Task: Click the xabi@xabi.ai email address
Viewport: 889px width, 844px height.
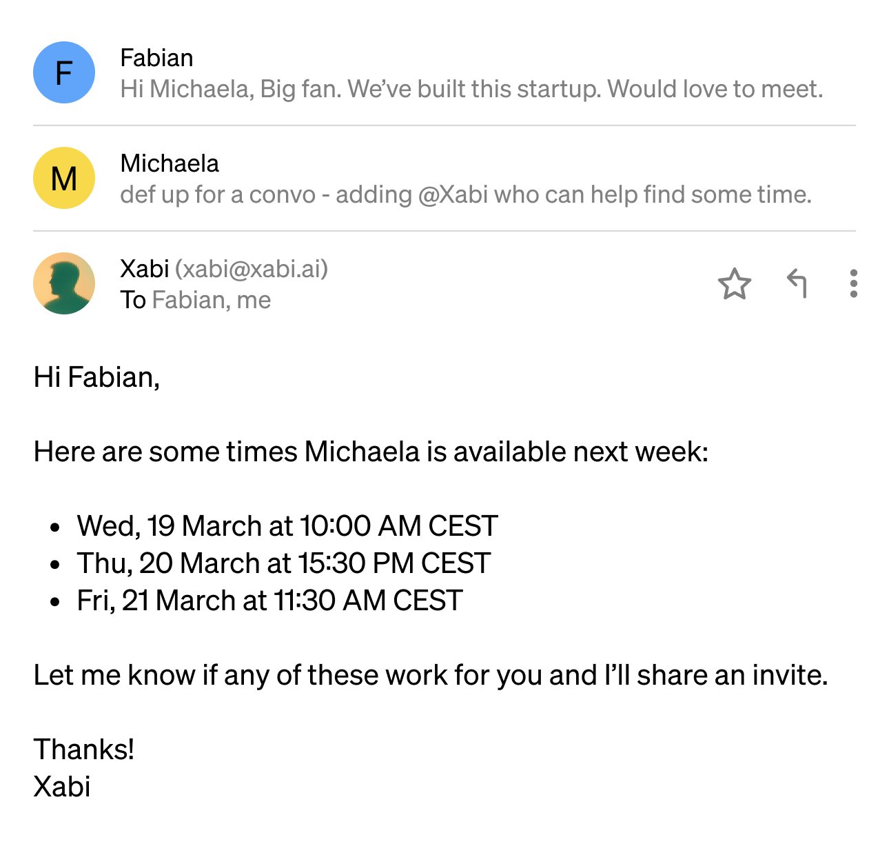Action: tap(252, 268)
